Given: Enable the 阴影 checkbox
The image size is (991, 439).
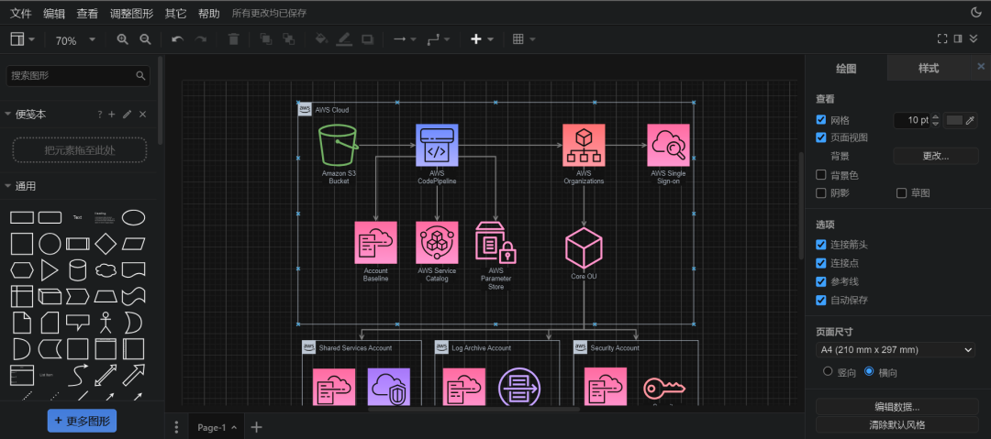Looking at the screenshot, I should pyautogui.click(x=821, y=192).
